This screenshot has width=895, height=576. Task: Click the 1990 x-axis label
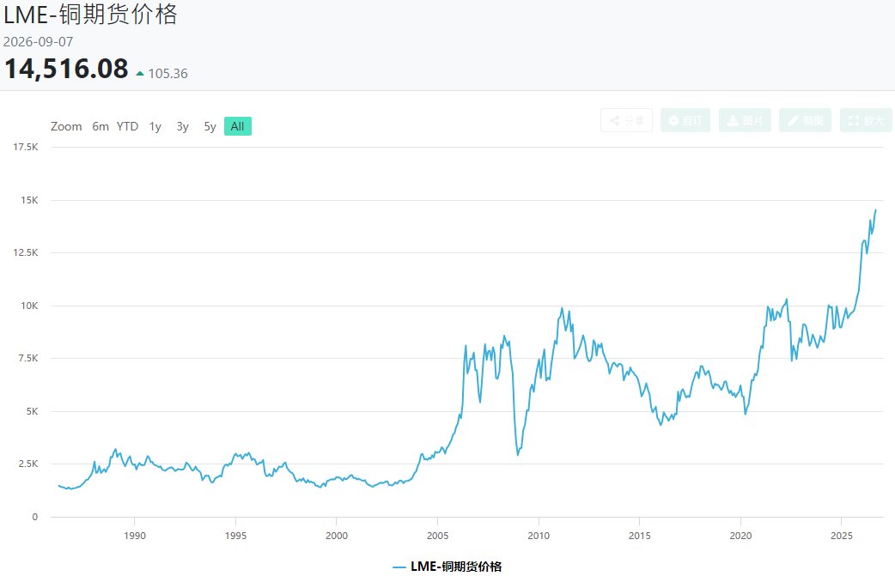coord(135,536)
